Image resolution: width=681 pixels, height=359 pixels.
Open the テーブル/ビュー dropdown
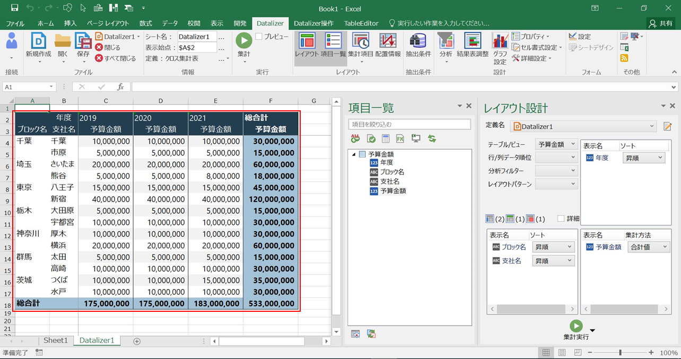[556, 144]
